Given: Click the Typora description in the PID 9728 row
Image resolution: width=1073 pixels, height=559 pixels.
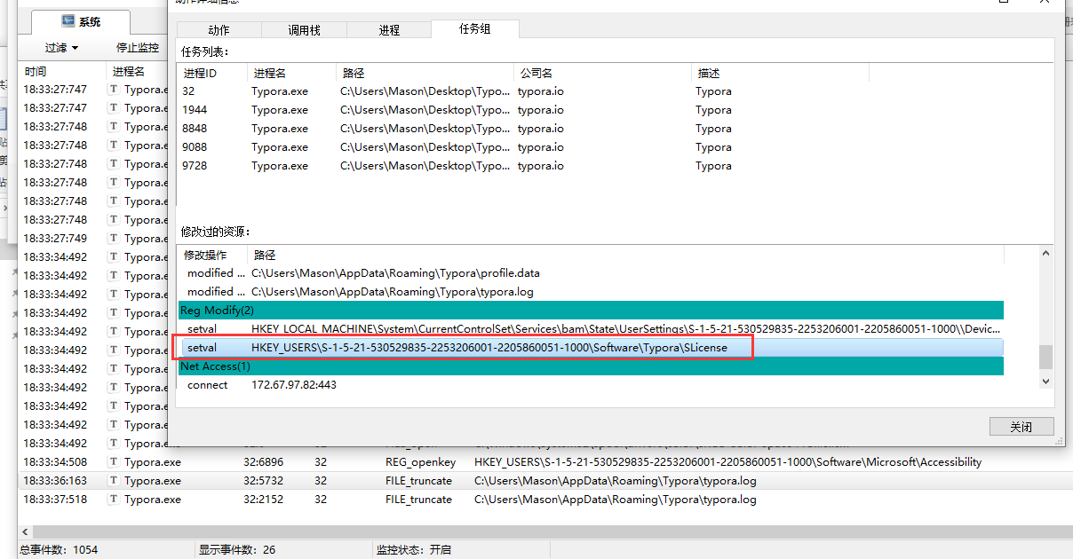Looking at the screenshot, I should (714, 166).
